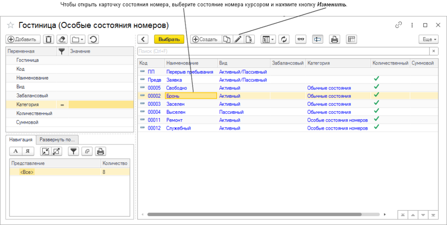Click the checkmark in the Заявка row
This screenshot has height=225, width=447.
tap(376, 78)
